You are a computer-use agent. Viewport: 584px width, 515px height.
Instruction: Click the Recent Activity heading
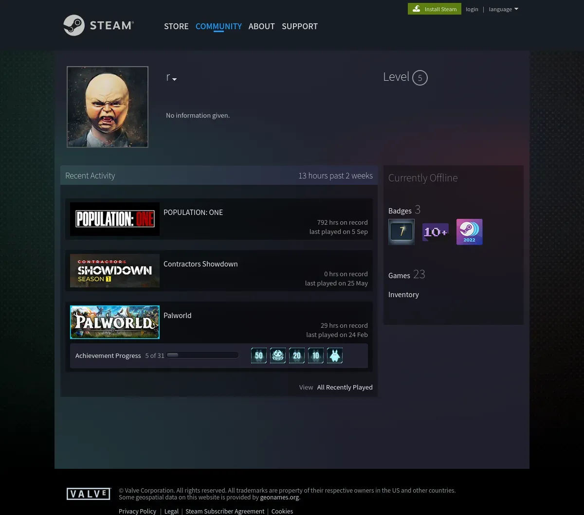coord(90,176)
